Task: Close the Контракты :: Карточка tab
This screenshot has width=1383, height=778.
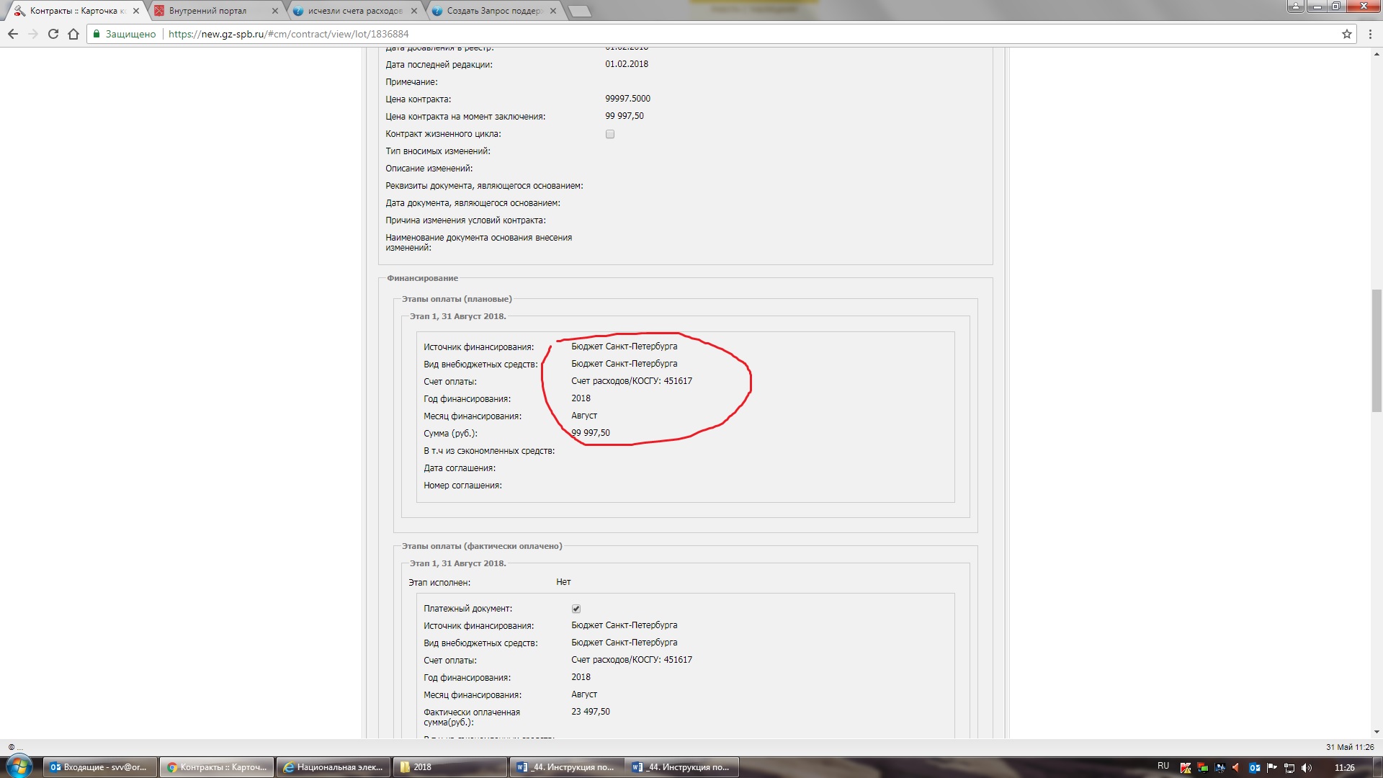Action: (x=135, y=11)
